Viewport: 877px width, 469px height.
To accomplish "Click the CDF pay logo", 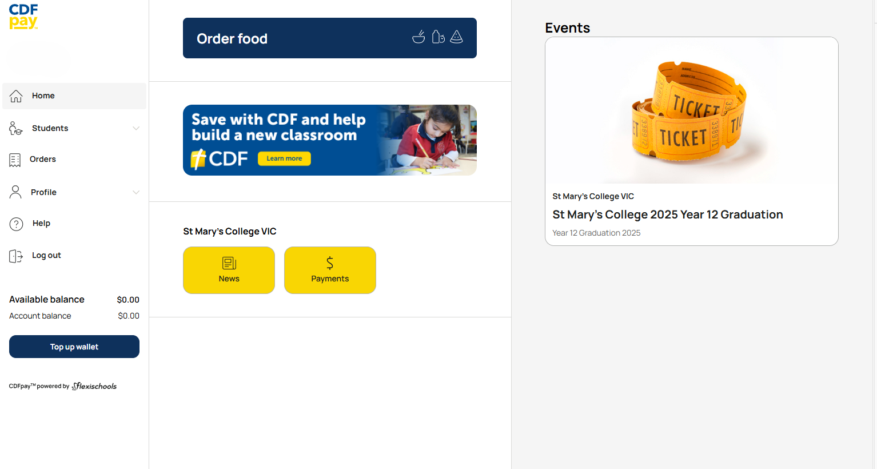I will click(x=23, y=17).
